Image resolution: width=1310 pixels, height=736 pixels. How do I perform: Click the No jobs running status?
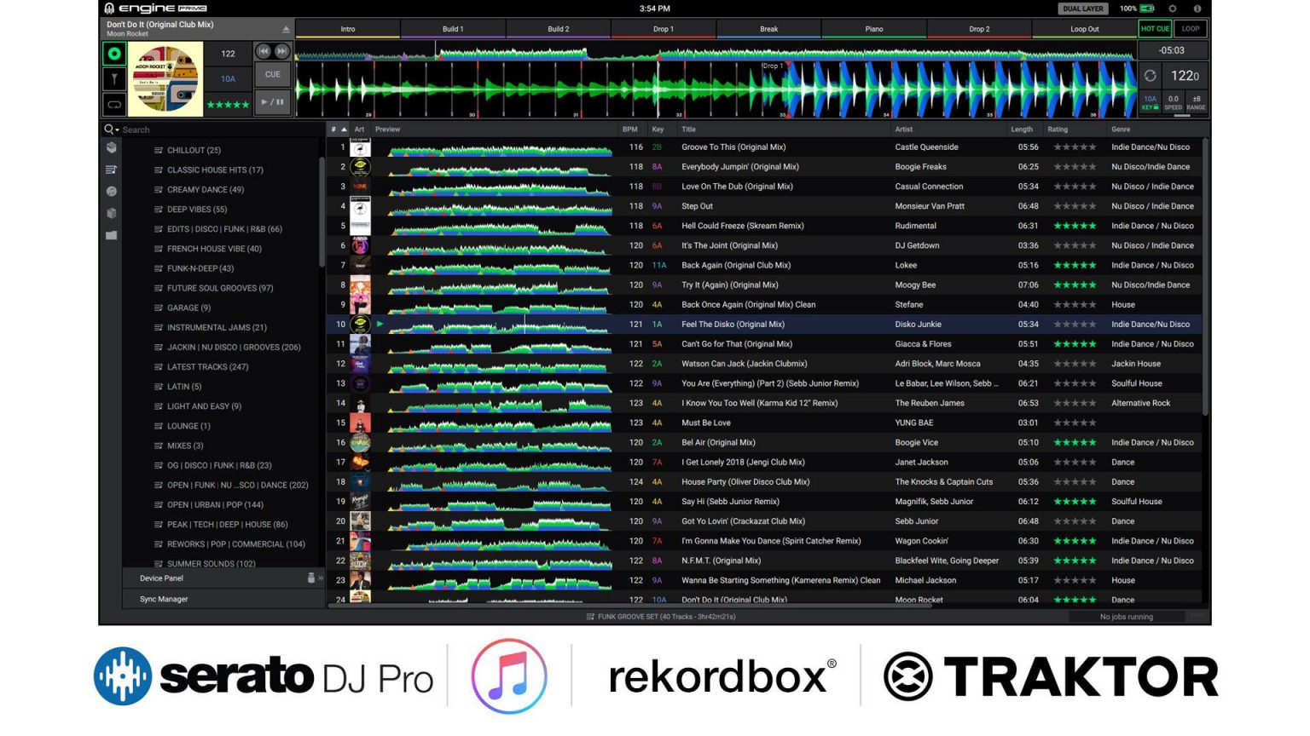click(x=1126, y=617)
